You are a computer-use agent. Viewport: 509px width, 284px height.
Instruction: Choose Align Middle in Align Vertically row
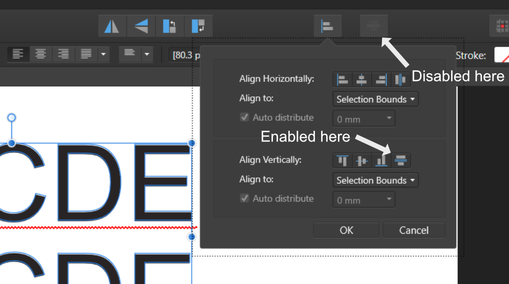coord(362,160)
